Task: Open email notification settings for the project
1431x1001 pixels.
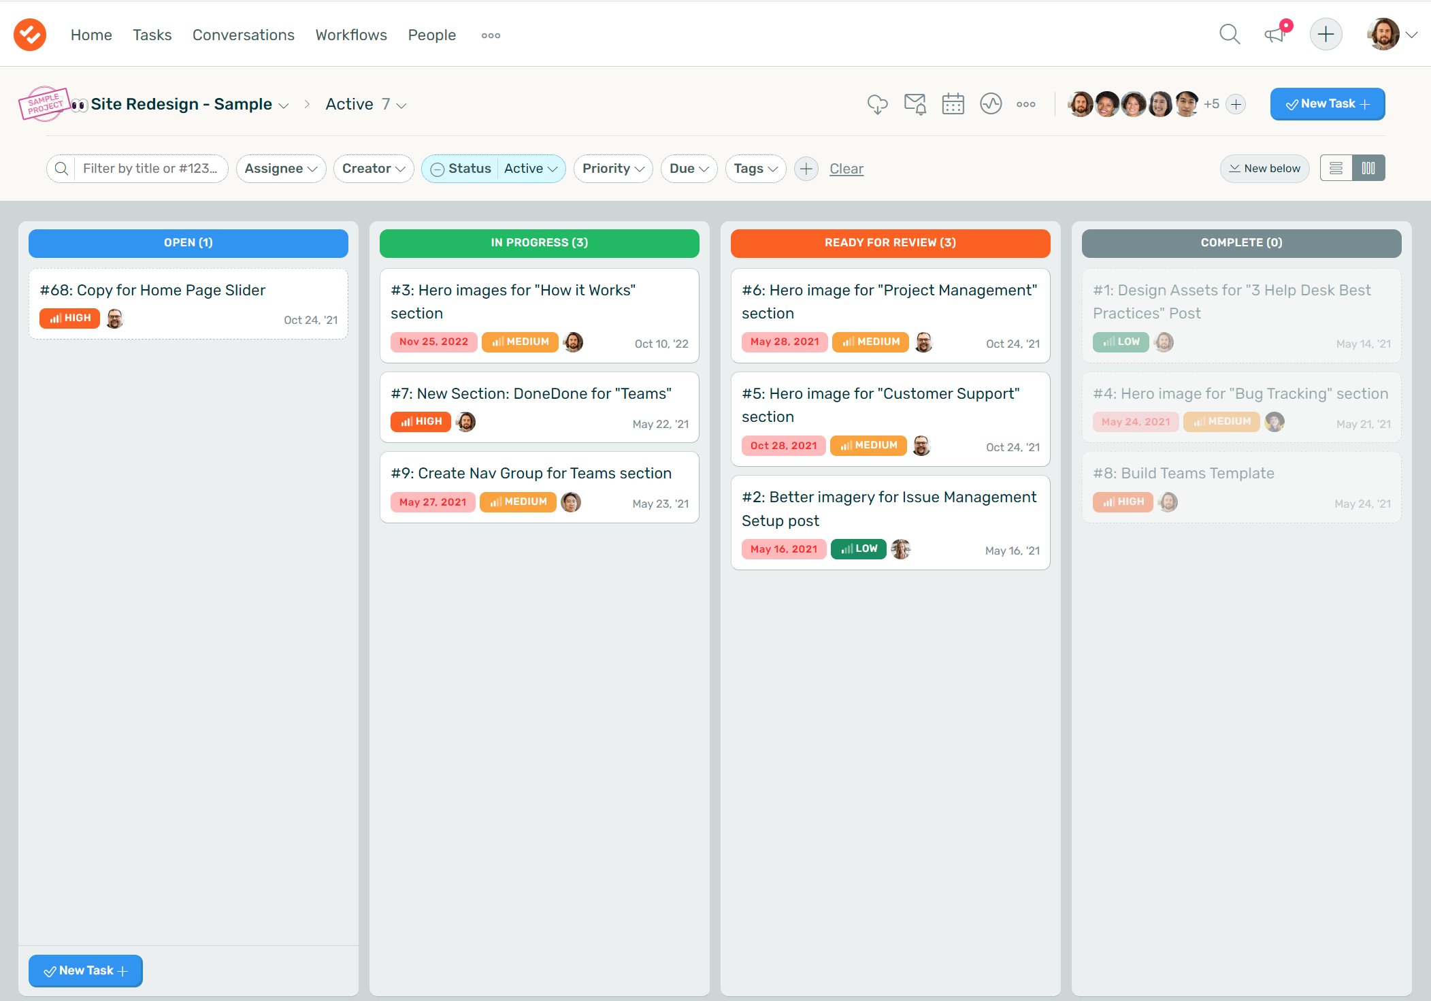Action: [915, 104]
